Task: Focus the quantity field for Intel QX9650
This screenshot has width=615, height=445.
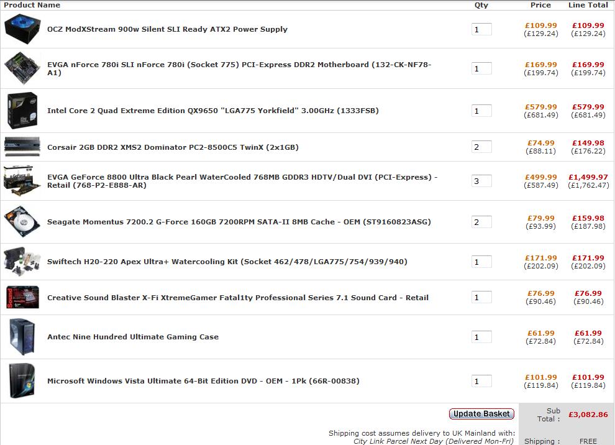Action: click(481, 111)
